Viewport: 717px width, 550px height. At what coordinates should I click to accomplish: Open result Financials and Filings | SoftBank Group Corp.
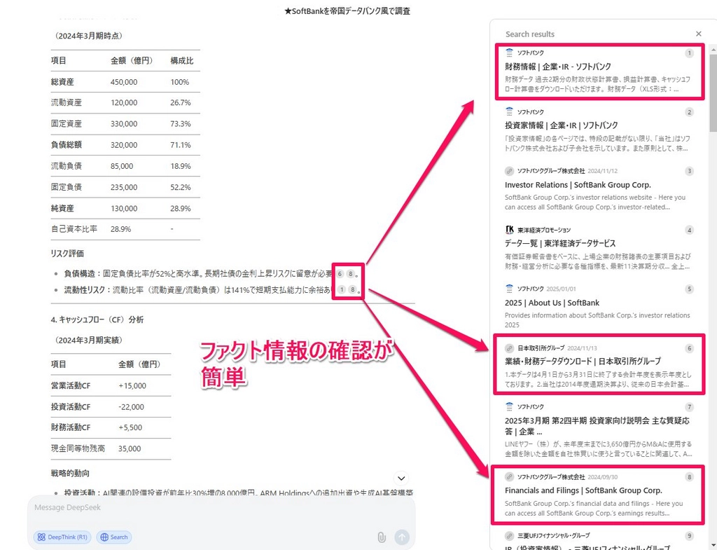tap(583, 490)
